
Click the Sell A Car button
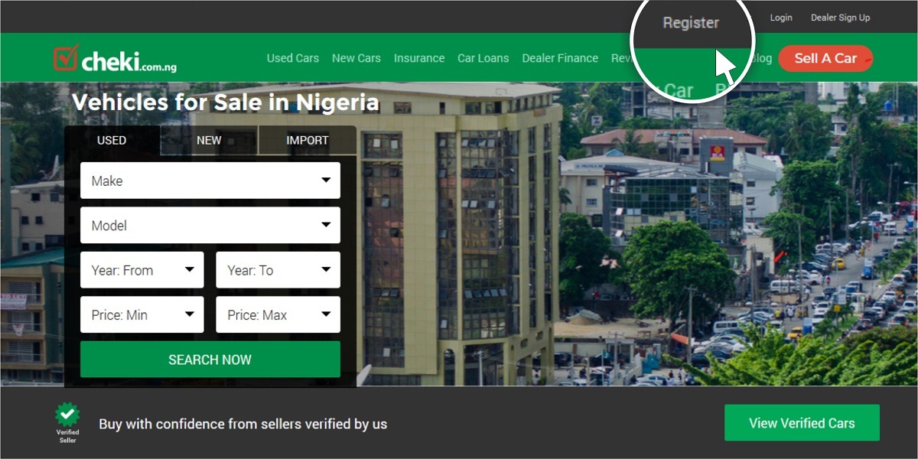point(825,58)
